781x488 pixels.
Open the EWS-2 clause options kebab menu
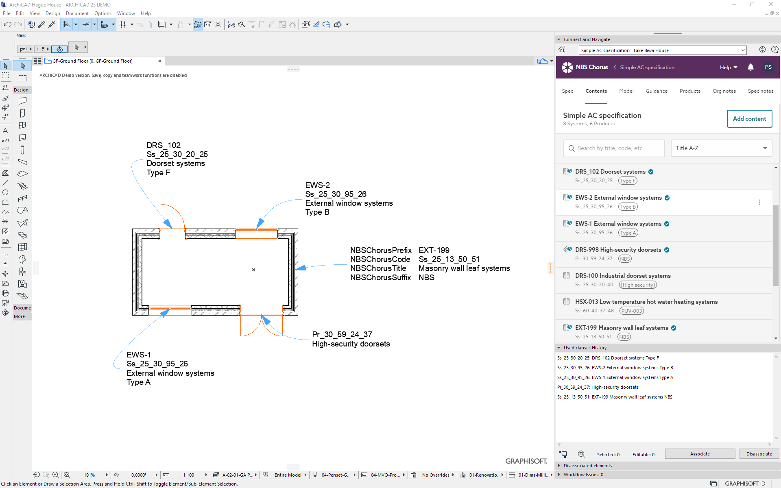point(759,202)
